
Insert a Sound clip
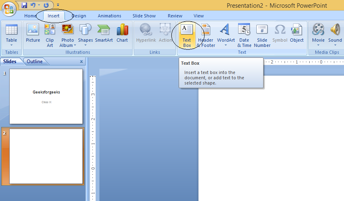(x=335, y=33)
